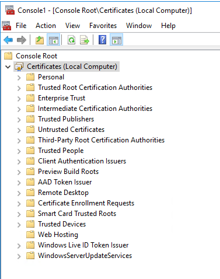Select Intermediate Certification Authorities label
This screenshot has width=220, height=279.
point(95,109)
